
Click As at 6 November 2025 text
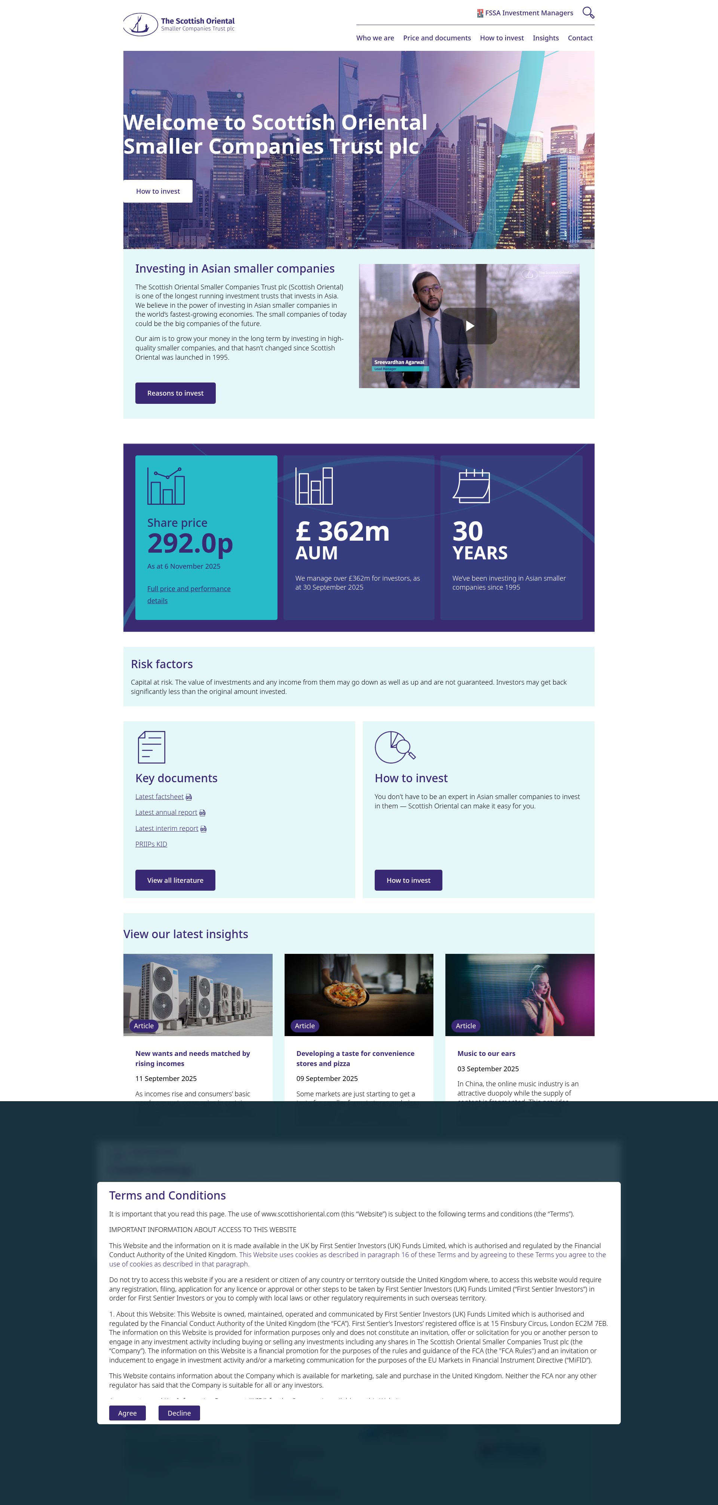tap(184, 566)
